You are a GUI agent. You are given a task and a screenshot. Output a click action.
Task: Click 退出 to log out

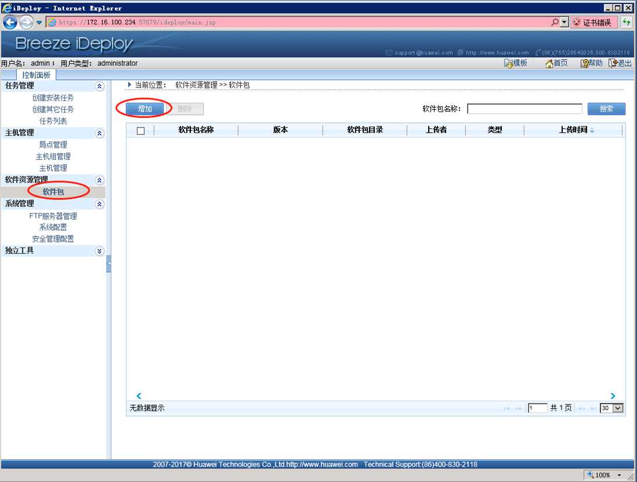click(x=625, y=63)
